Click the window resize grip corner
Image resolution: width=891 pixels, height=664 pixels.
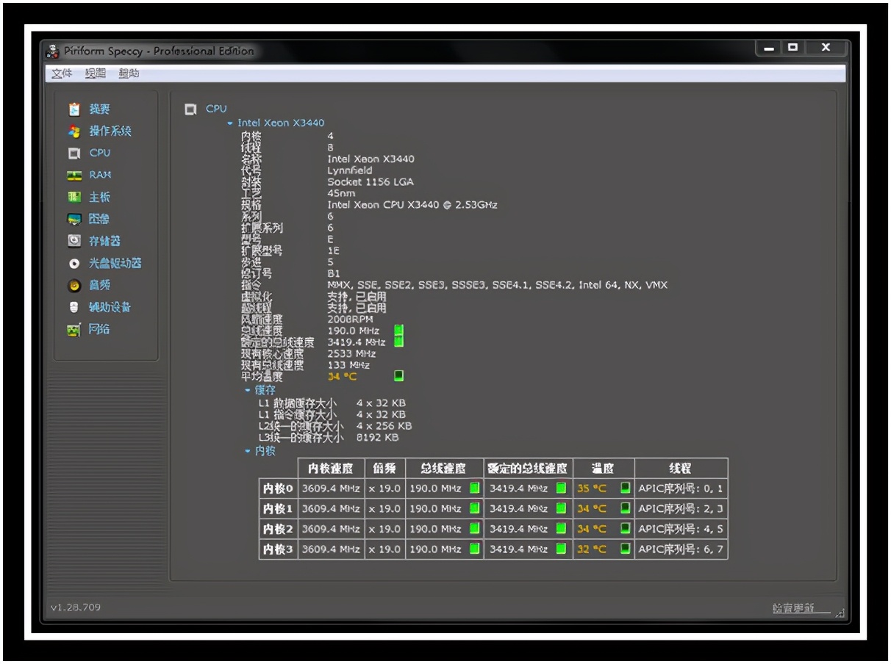841,613
